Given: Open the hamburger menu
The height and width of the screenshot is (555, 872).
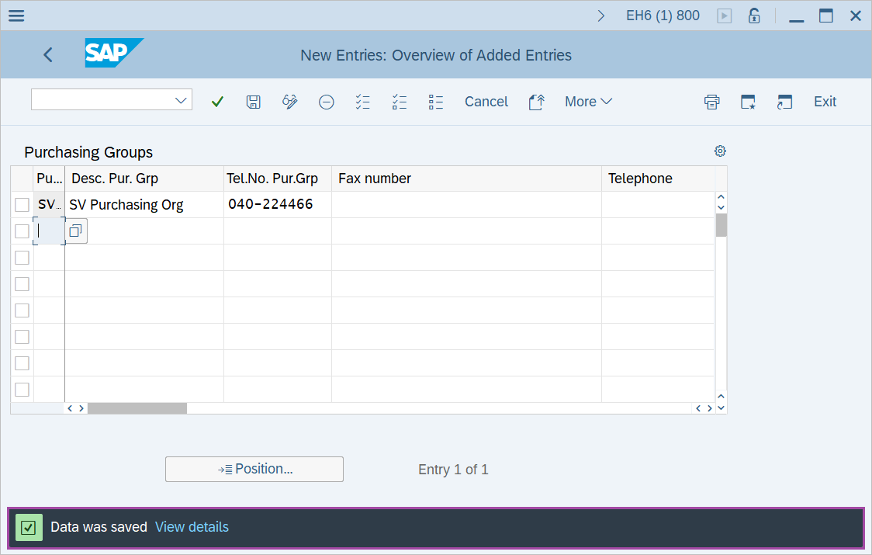Looking at the screenshot, I should 16,15.
